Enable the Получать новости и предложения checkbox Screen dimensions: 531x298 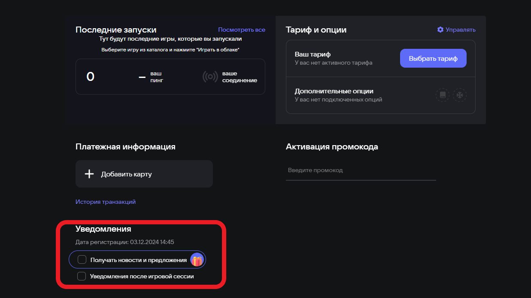click(82, 259)
